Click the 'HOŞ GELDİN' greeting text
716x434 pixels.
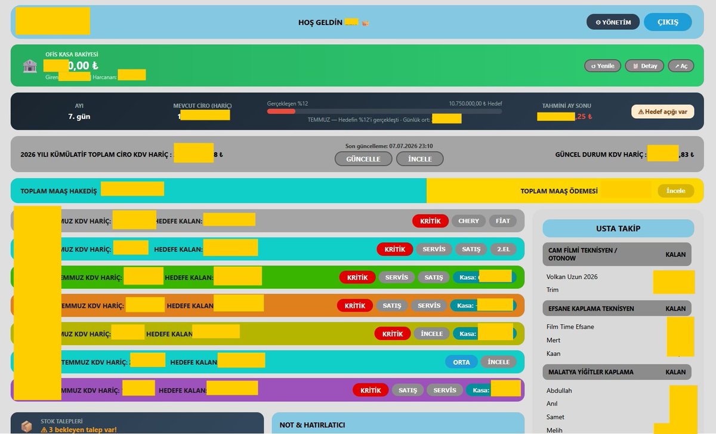tap(320, 22)
